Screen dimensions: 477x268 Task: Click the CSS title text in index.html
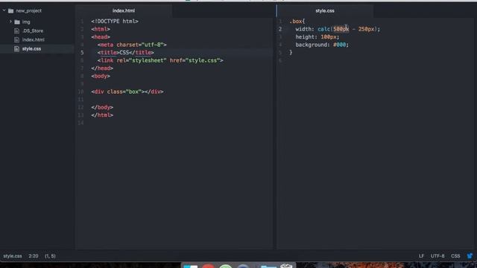[x=124, y=53]
